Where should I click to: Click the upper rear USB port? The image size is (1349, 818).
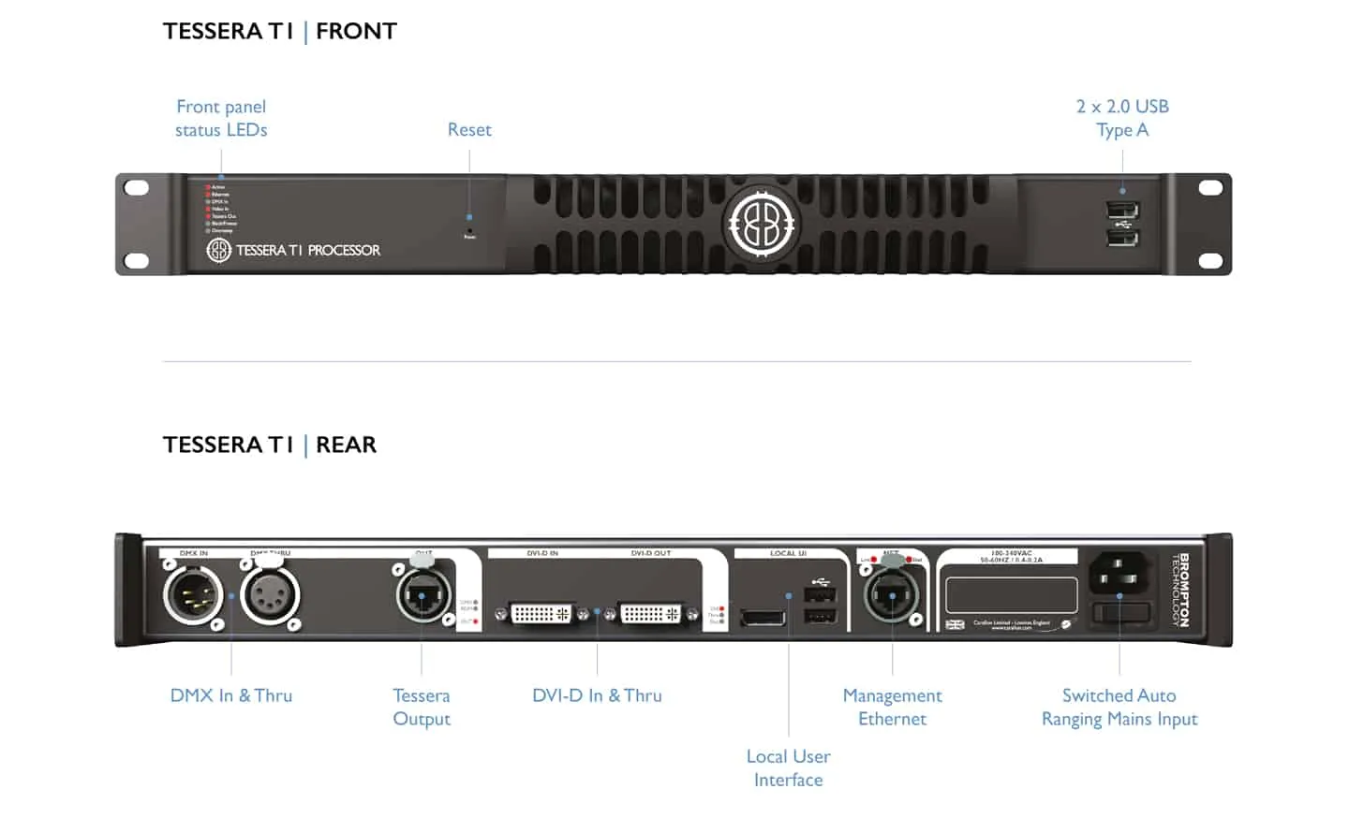coord(821,594)
